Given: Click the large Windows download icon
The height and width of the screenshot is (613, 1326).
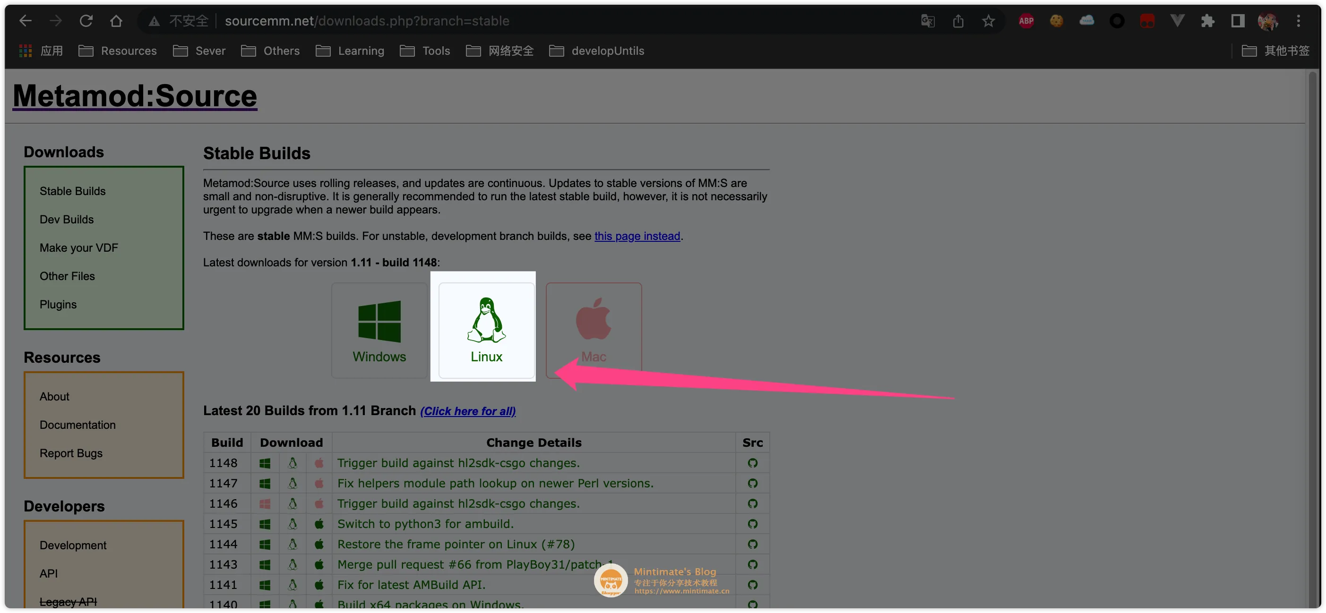Looking at the screenshot, I should 379,322.
